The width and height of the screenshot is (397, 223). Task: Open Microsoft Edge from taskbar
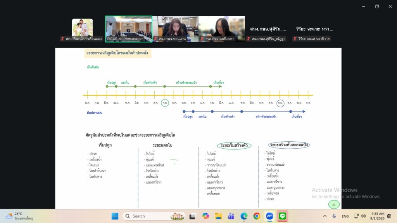[244, 216]
